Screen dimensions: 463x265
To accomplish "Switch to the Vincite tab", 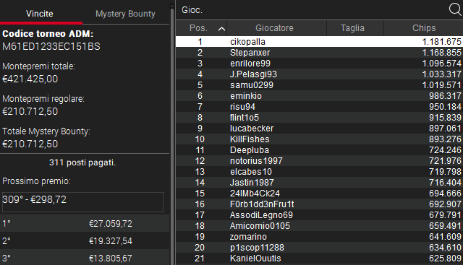I will [40, 14].
